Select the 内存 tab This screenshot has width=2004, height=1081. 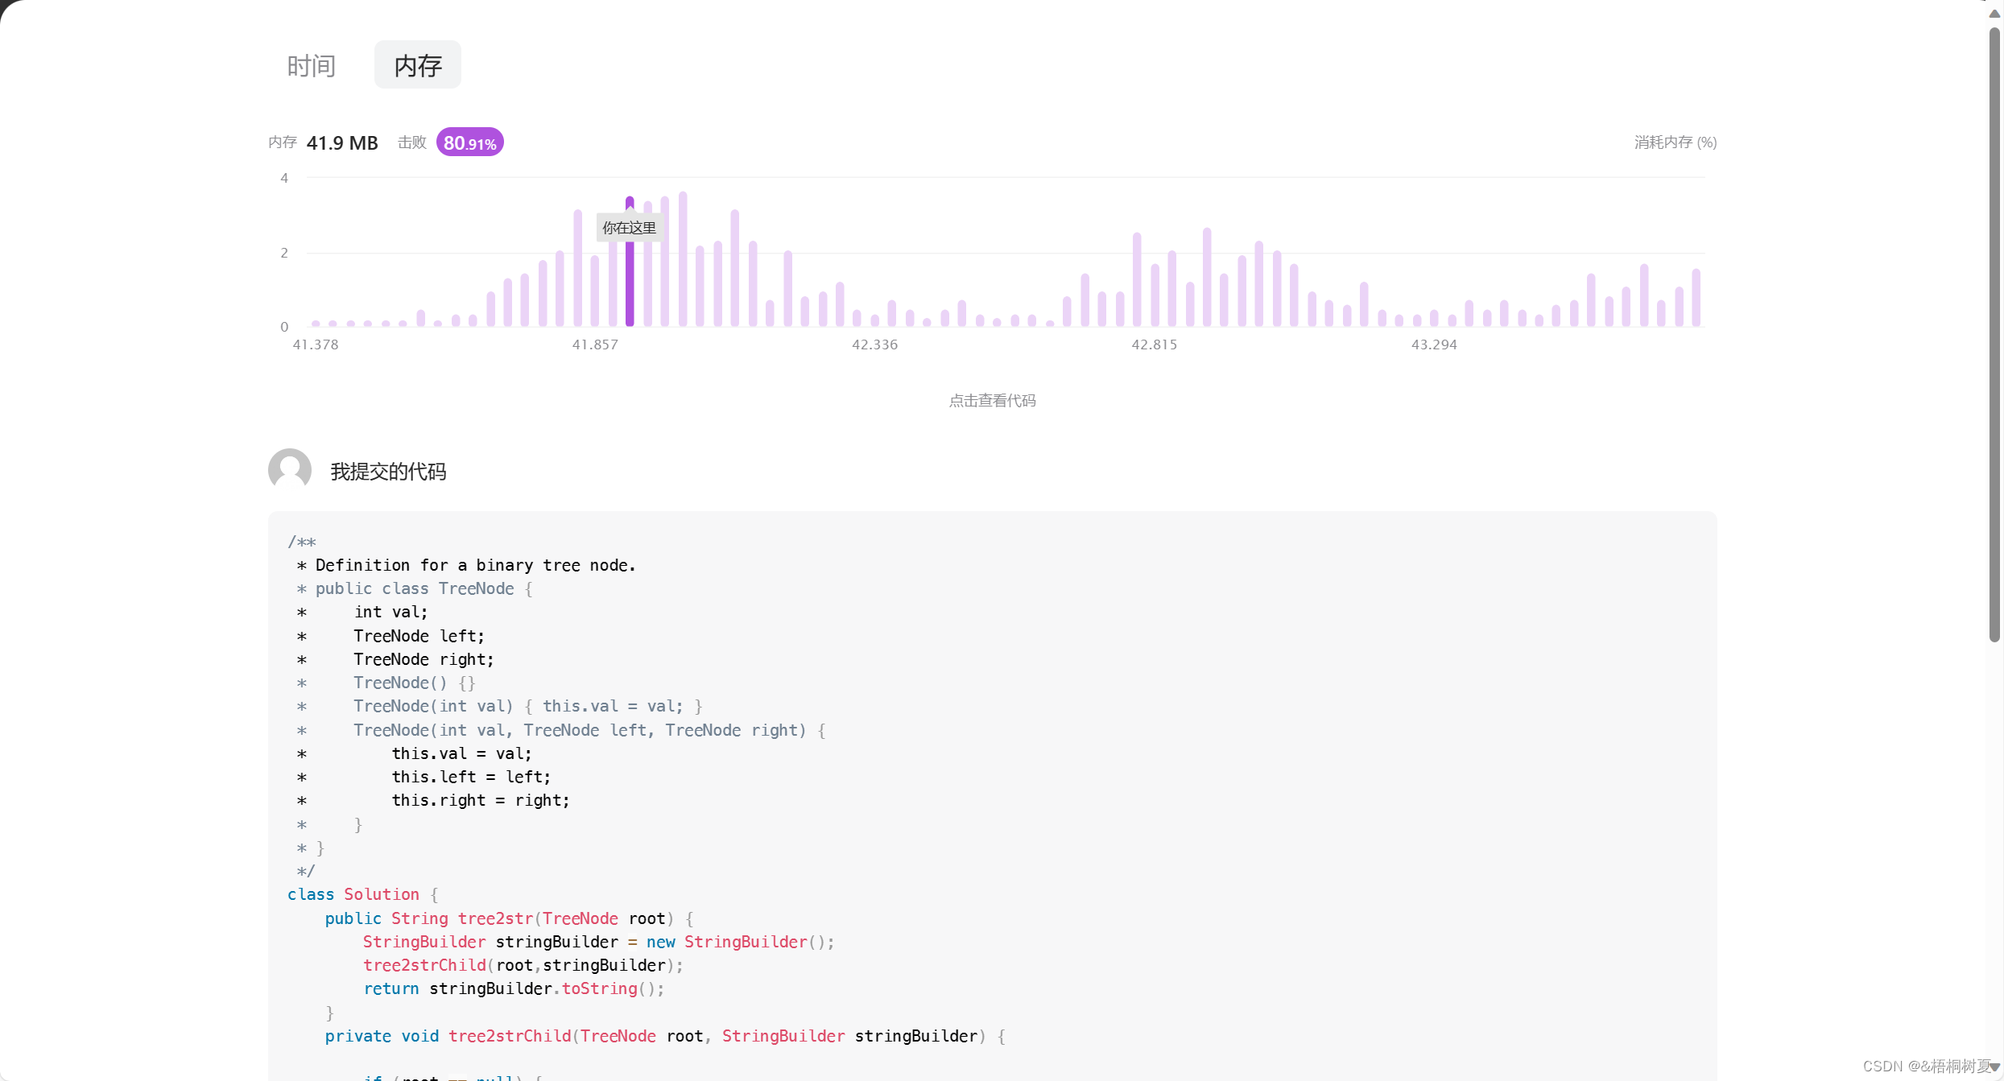click(417, 65)
